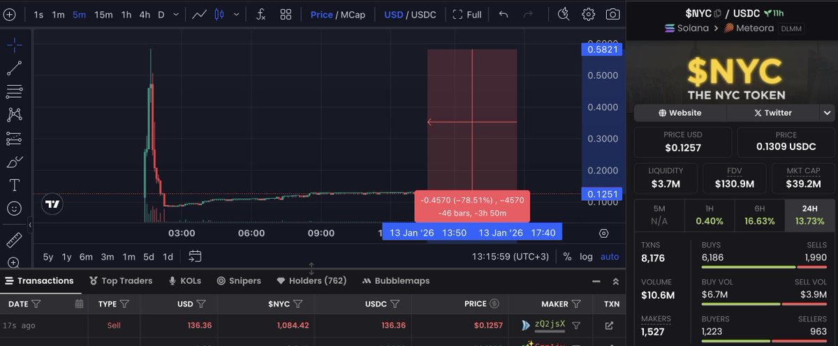Screen dimensions: 838x346
Task: Open chart style dropdown arrow
Action: point(238,15)
